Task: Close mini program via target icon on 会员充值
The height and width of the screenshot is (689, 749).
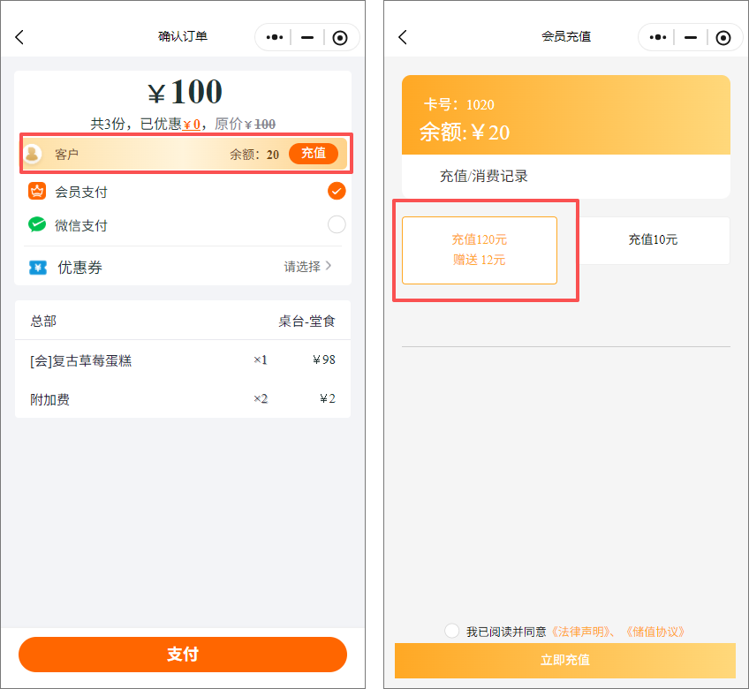Action: point(723,37)
